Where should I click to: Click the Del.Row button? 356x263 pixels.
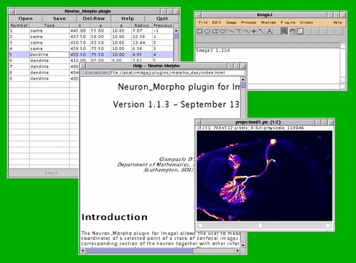(94, 18)
